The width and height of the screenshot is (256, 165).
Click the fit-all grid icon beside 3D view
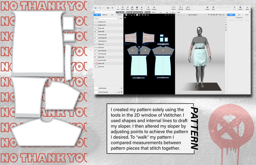226,30
